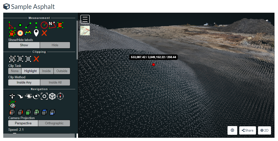Activate fly control bird icon

(20, 96)
